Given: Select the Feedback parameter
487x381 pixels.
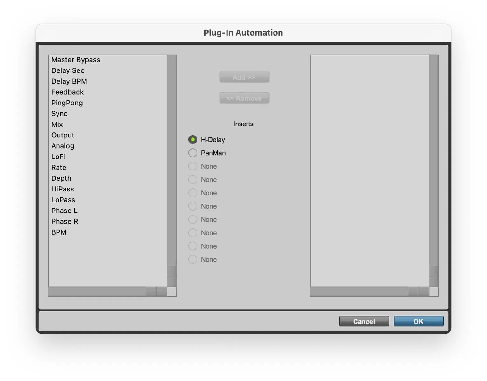Looking at the screenshot, I should click(67, 92).
